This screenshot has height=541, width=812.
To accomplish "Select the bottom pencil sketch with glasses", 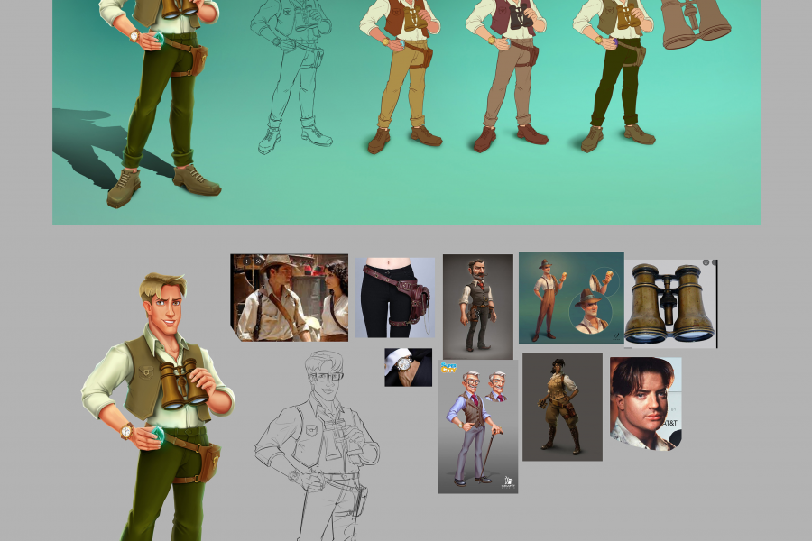I will click(x=317, y=445).
